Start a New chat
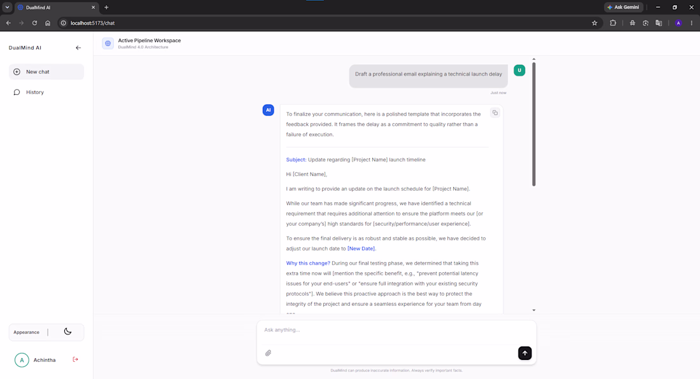 click(x=46, y=72)
